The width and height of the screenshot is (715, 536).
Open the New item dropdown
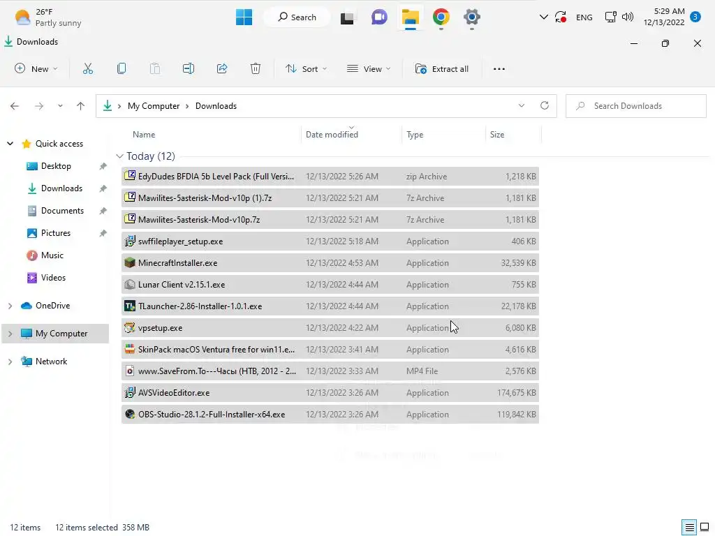click(36, 69)
